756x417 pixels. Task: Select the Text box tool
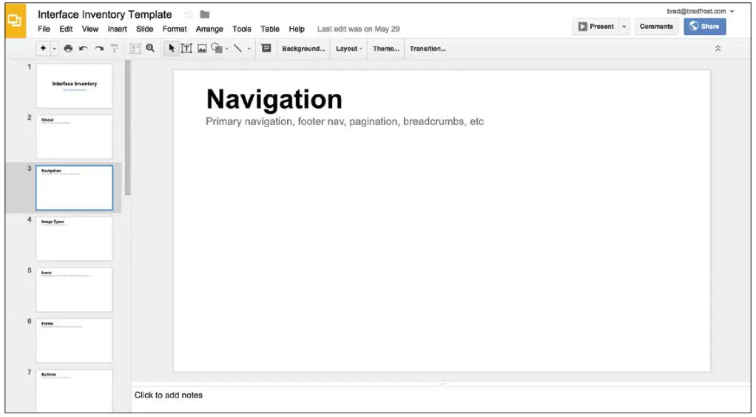pos(186,48)
